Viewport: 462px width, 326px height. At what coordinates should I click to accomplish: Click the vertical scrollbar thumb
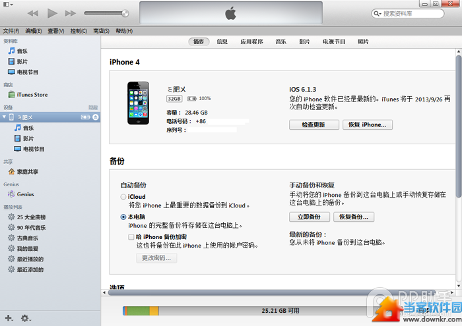pyautogui.click(x=459, y=126)
